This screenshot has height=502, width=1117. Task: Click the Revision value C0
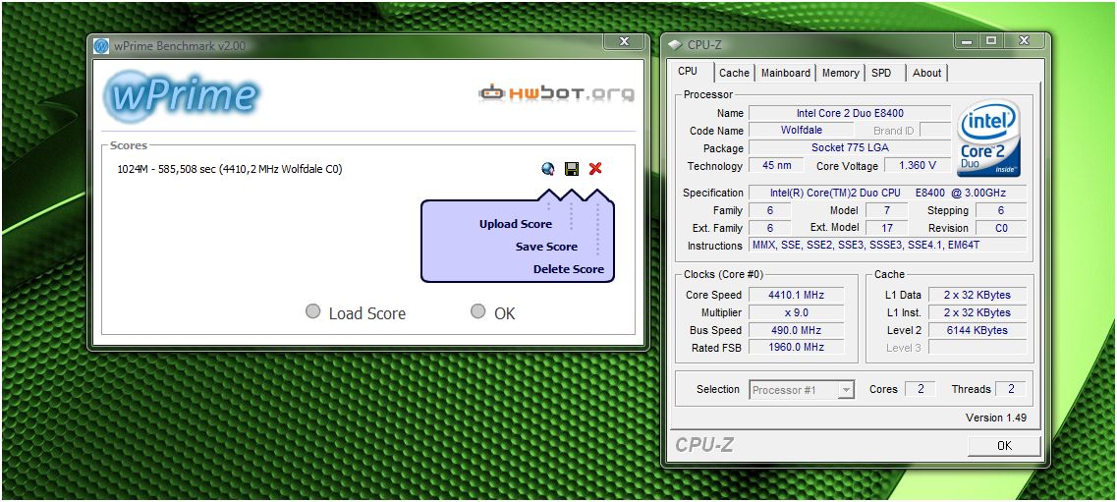click(x=1001, y=228)
